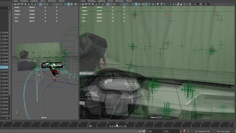Toggle Textured display in Camera_1_1 panel

[x=146, y=4]
